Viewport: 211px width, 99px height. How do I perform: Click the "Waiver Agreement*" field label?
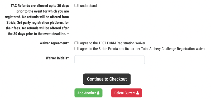(54, 43)
